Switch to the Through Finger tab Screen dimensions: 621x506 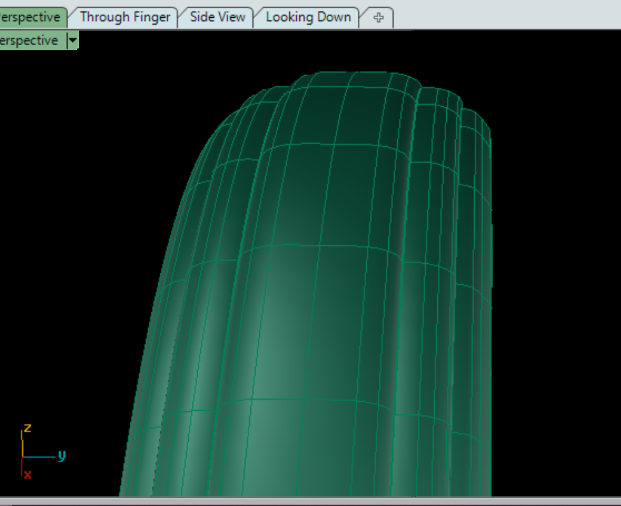125,17
